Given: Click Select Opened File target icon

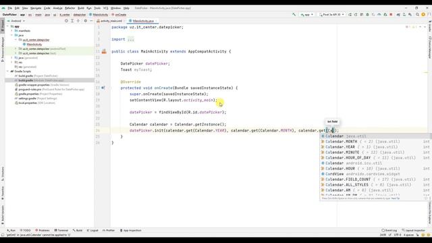Looking at the screenshot, I should tap(66, 21).
